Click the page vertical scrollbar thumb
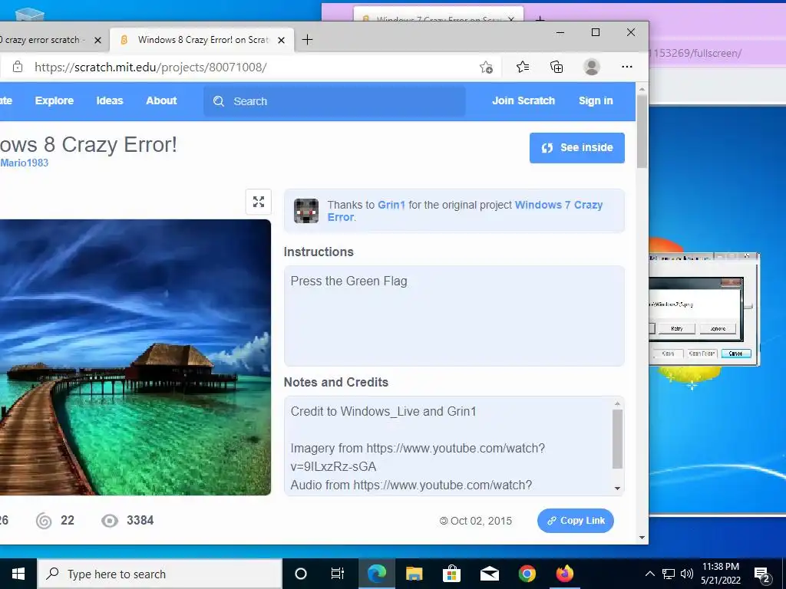The width and height of the screenshot is (786, 589). (x=642, y=131)
